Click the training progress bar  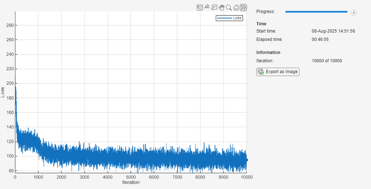316,12
